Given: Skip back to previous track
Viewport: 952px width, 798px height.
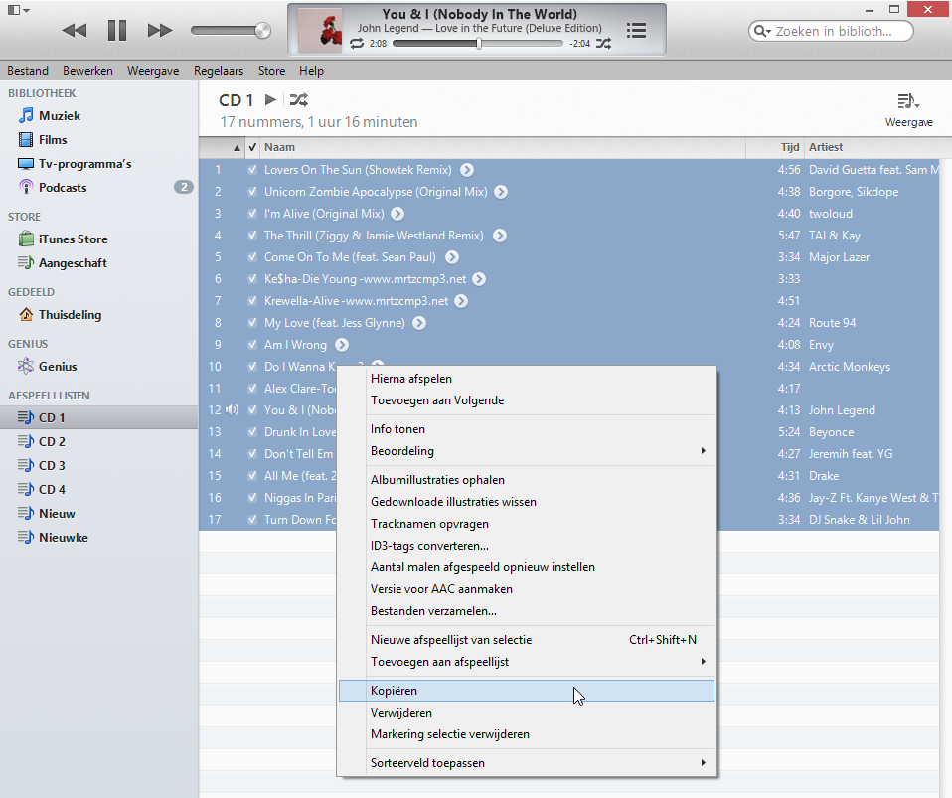Looking at the screenshot, I should (75, 31).
